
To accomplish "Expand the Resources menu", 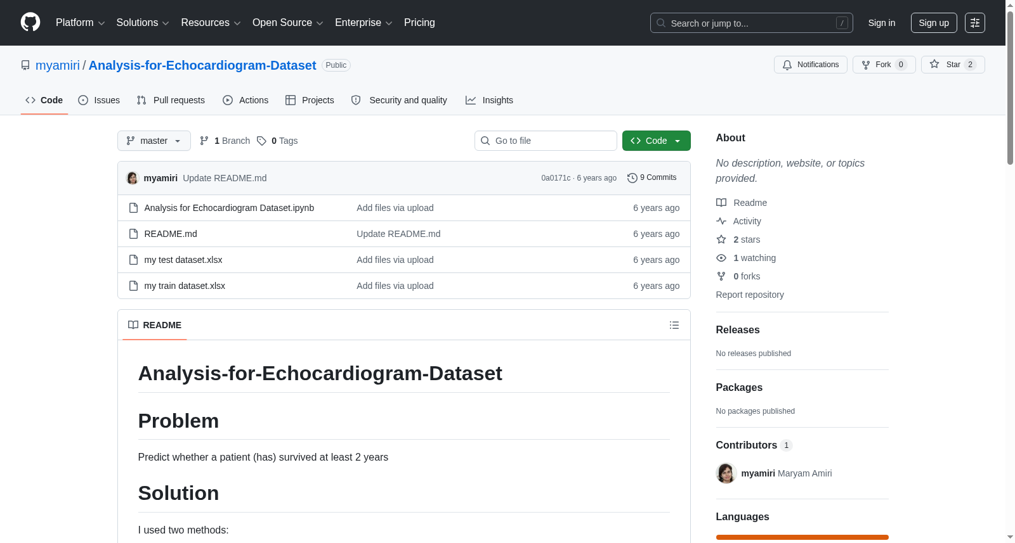I will pyautogui.click(x=211, y=23).
